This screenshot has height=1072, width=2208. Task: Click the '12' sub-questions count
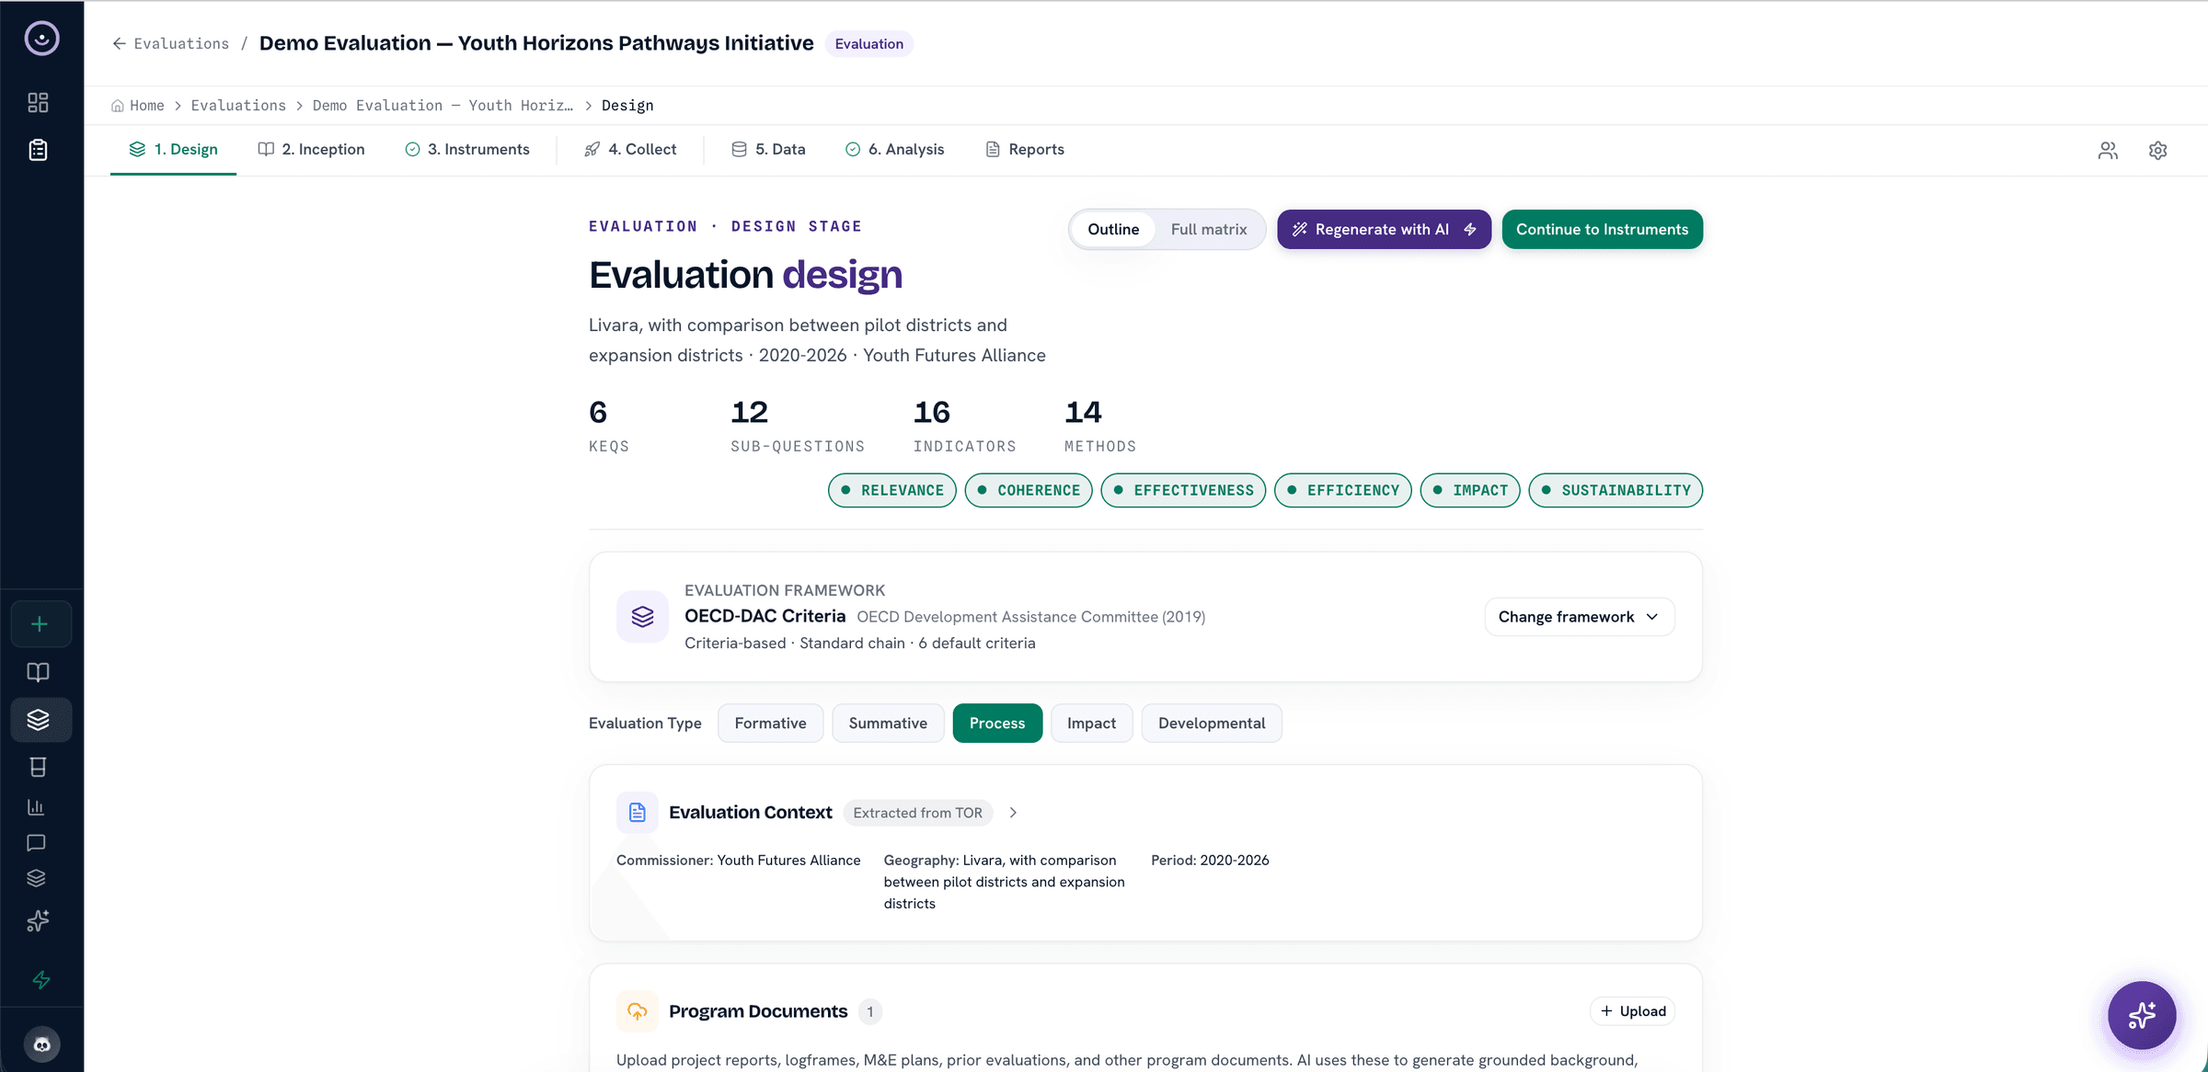pyautogui.click(x=749, y=412)
